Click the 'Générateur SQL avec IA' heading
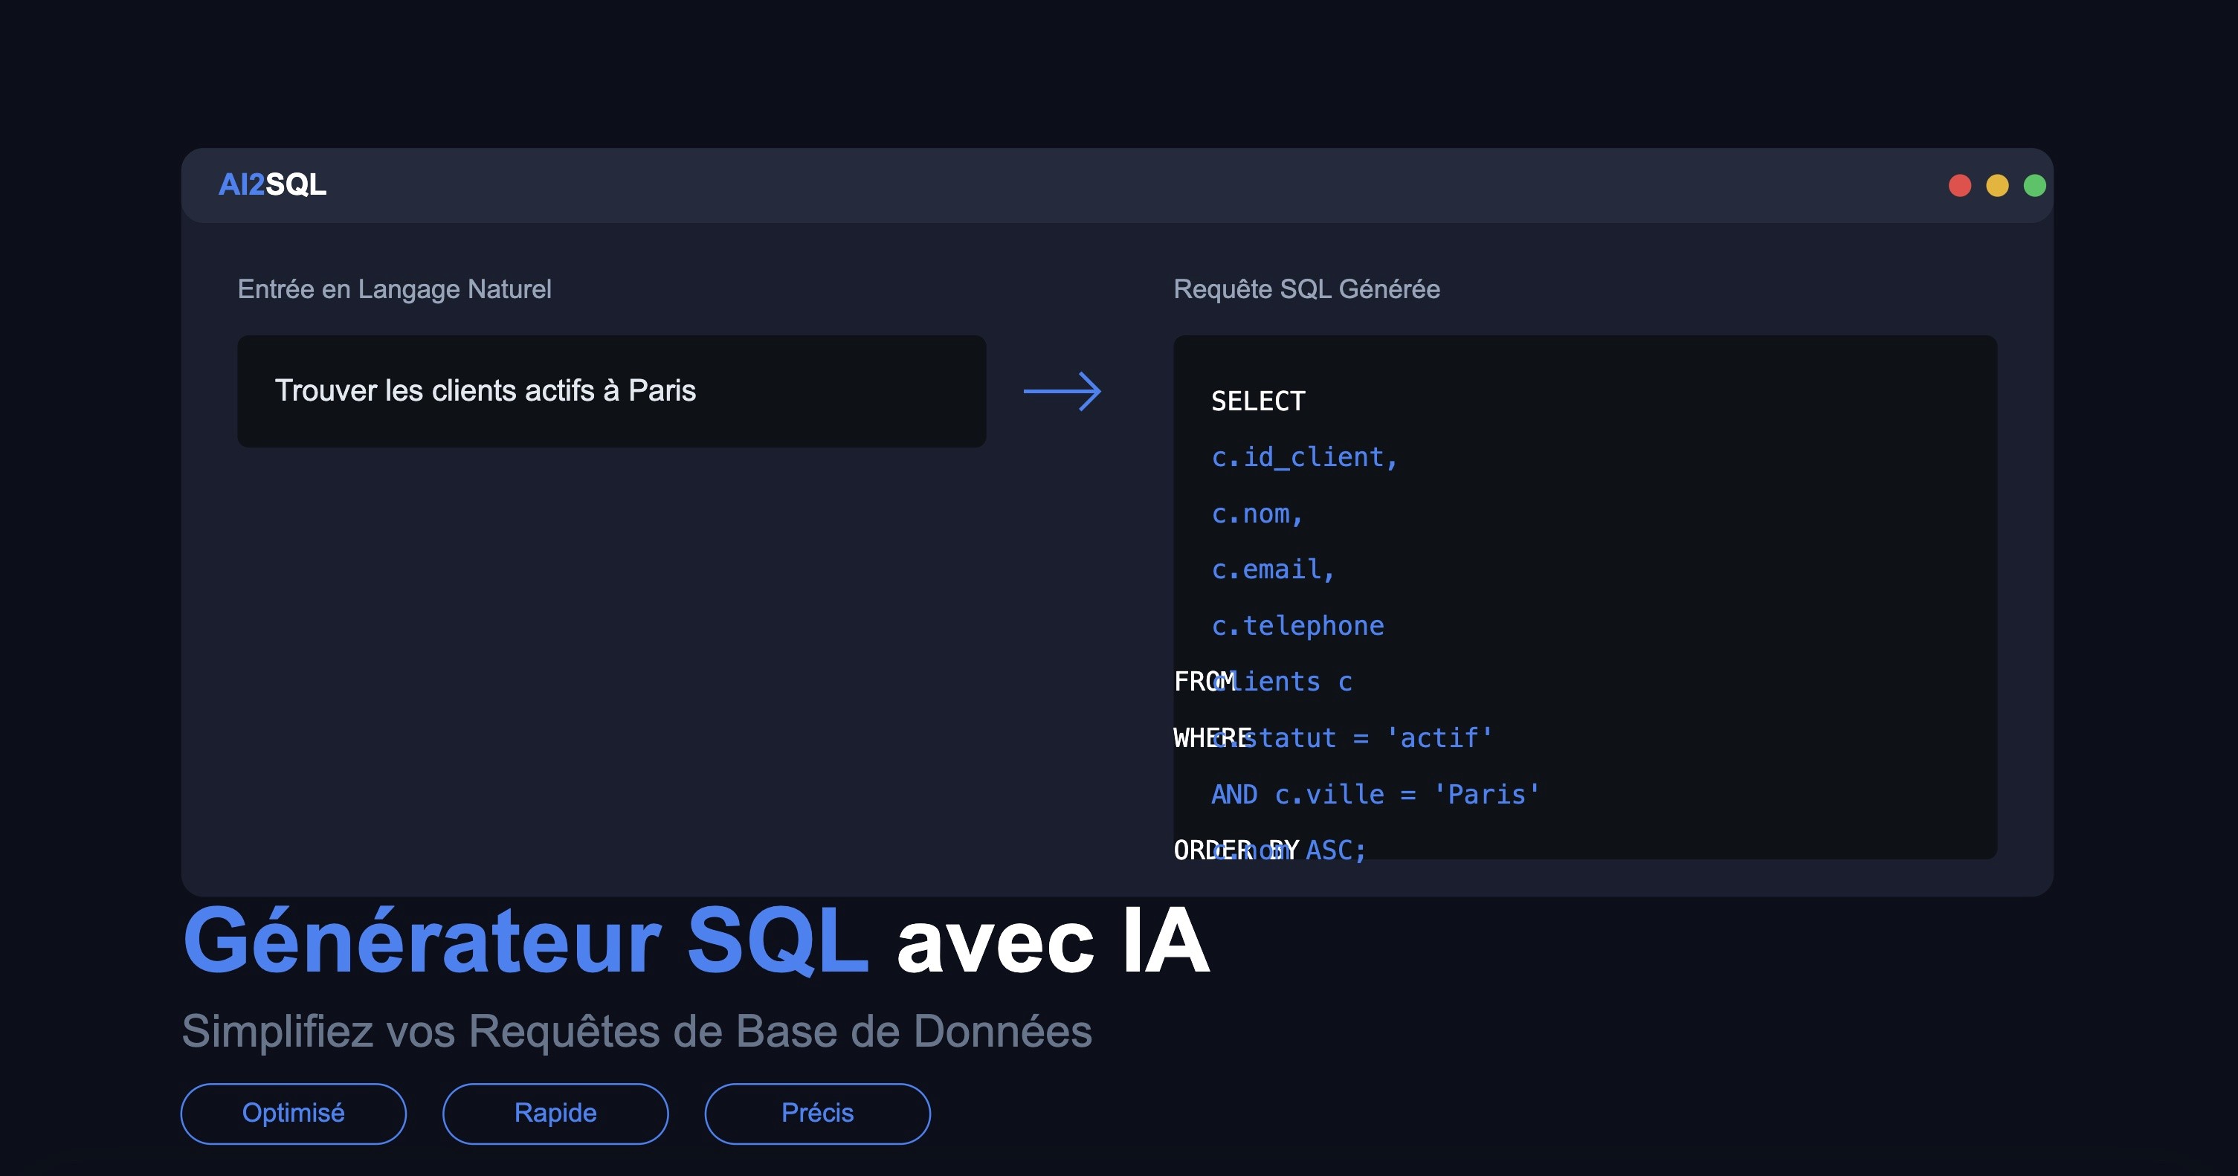This screenshot has height=1176, width=2238. [696, 940]
